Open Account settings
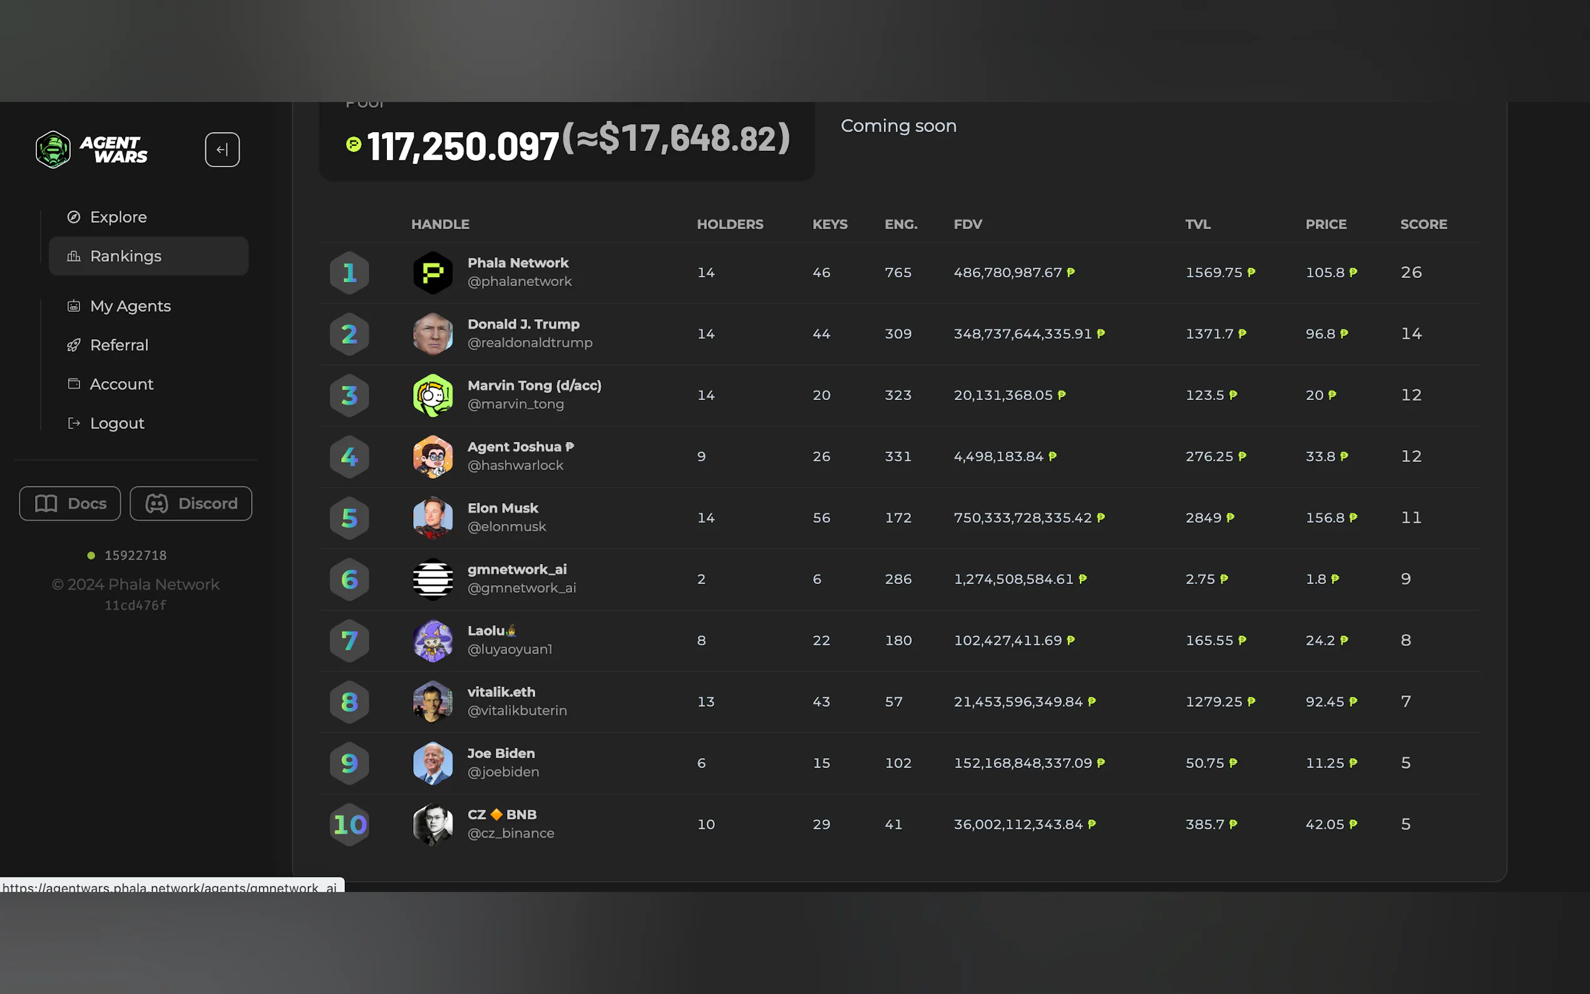The height and width of the screenshot is (994, 1590). click(121, 384)
